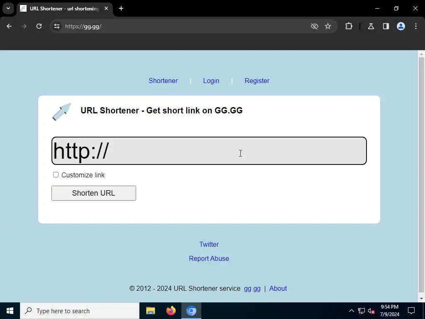Open Firefox from the taskbar

(171, 311)
